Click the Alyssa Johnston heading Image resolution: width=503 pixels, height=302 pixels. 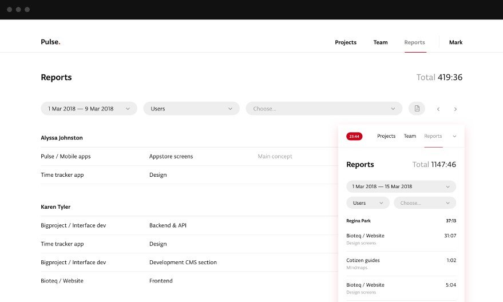click(x=62, y=138)
